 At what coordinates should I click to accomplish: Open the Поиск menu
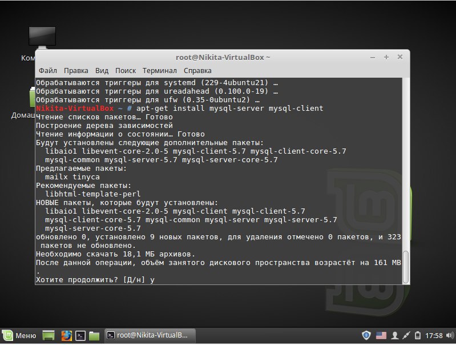click(126, 71)
